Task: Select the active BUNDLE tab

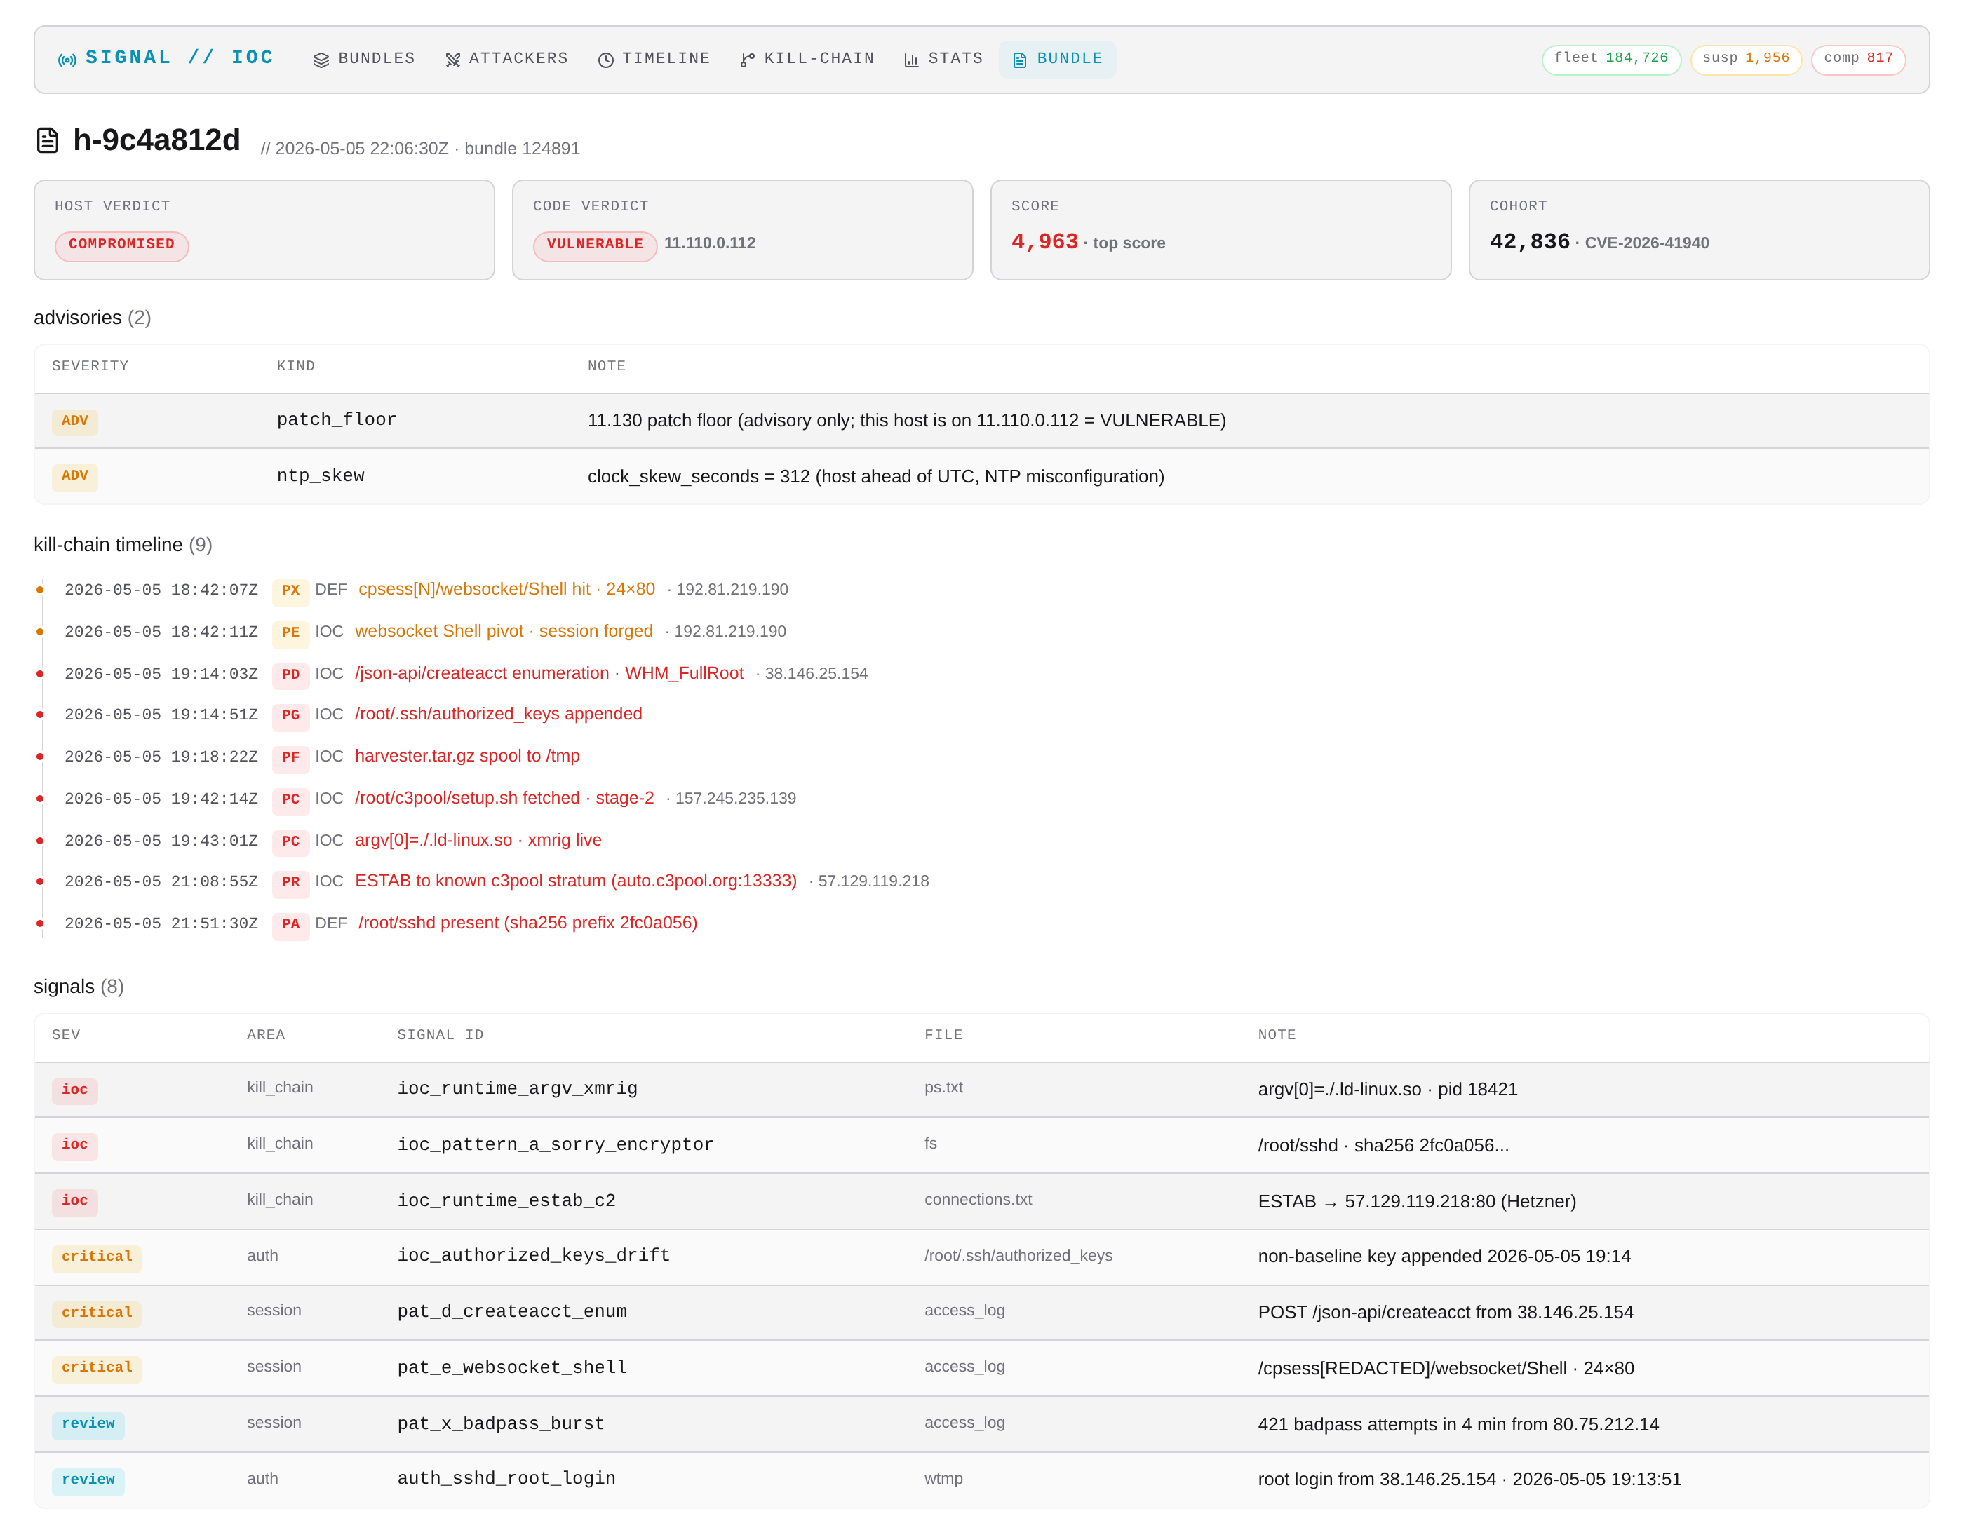Action: (1058, 58)
